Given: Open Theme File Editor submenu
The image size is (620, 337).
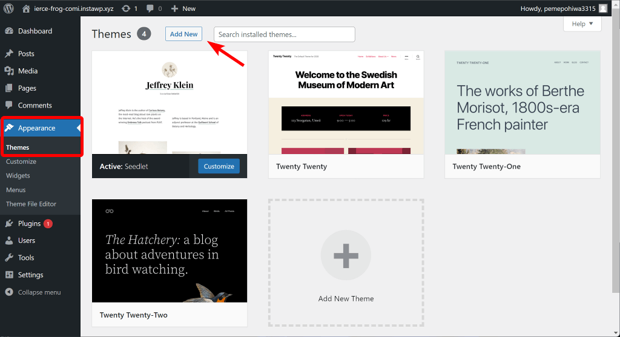Looking at the screenshot, I should coord(31,204).
